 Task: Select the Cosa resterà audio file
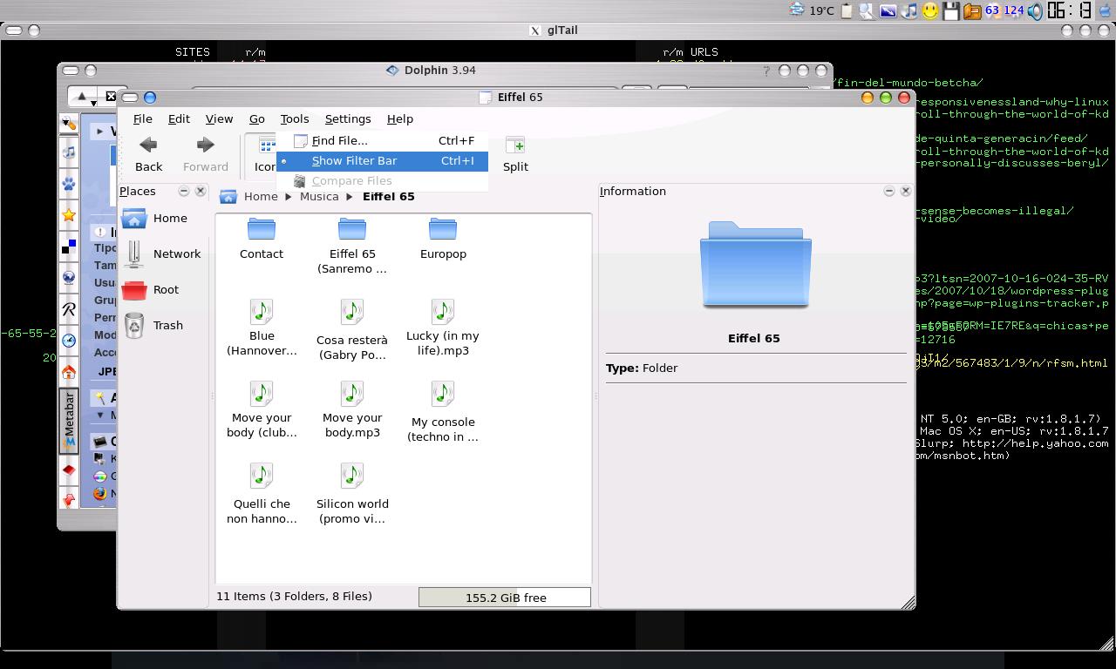click(352, 329)
